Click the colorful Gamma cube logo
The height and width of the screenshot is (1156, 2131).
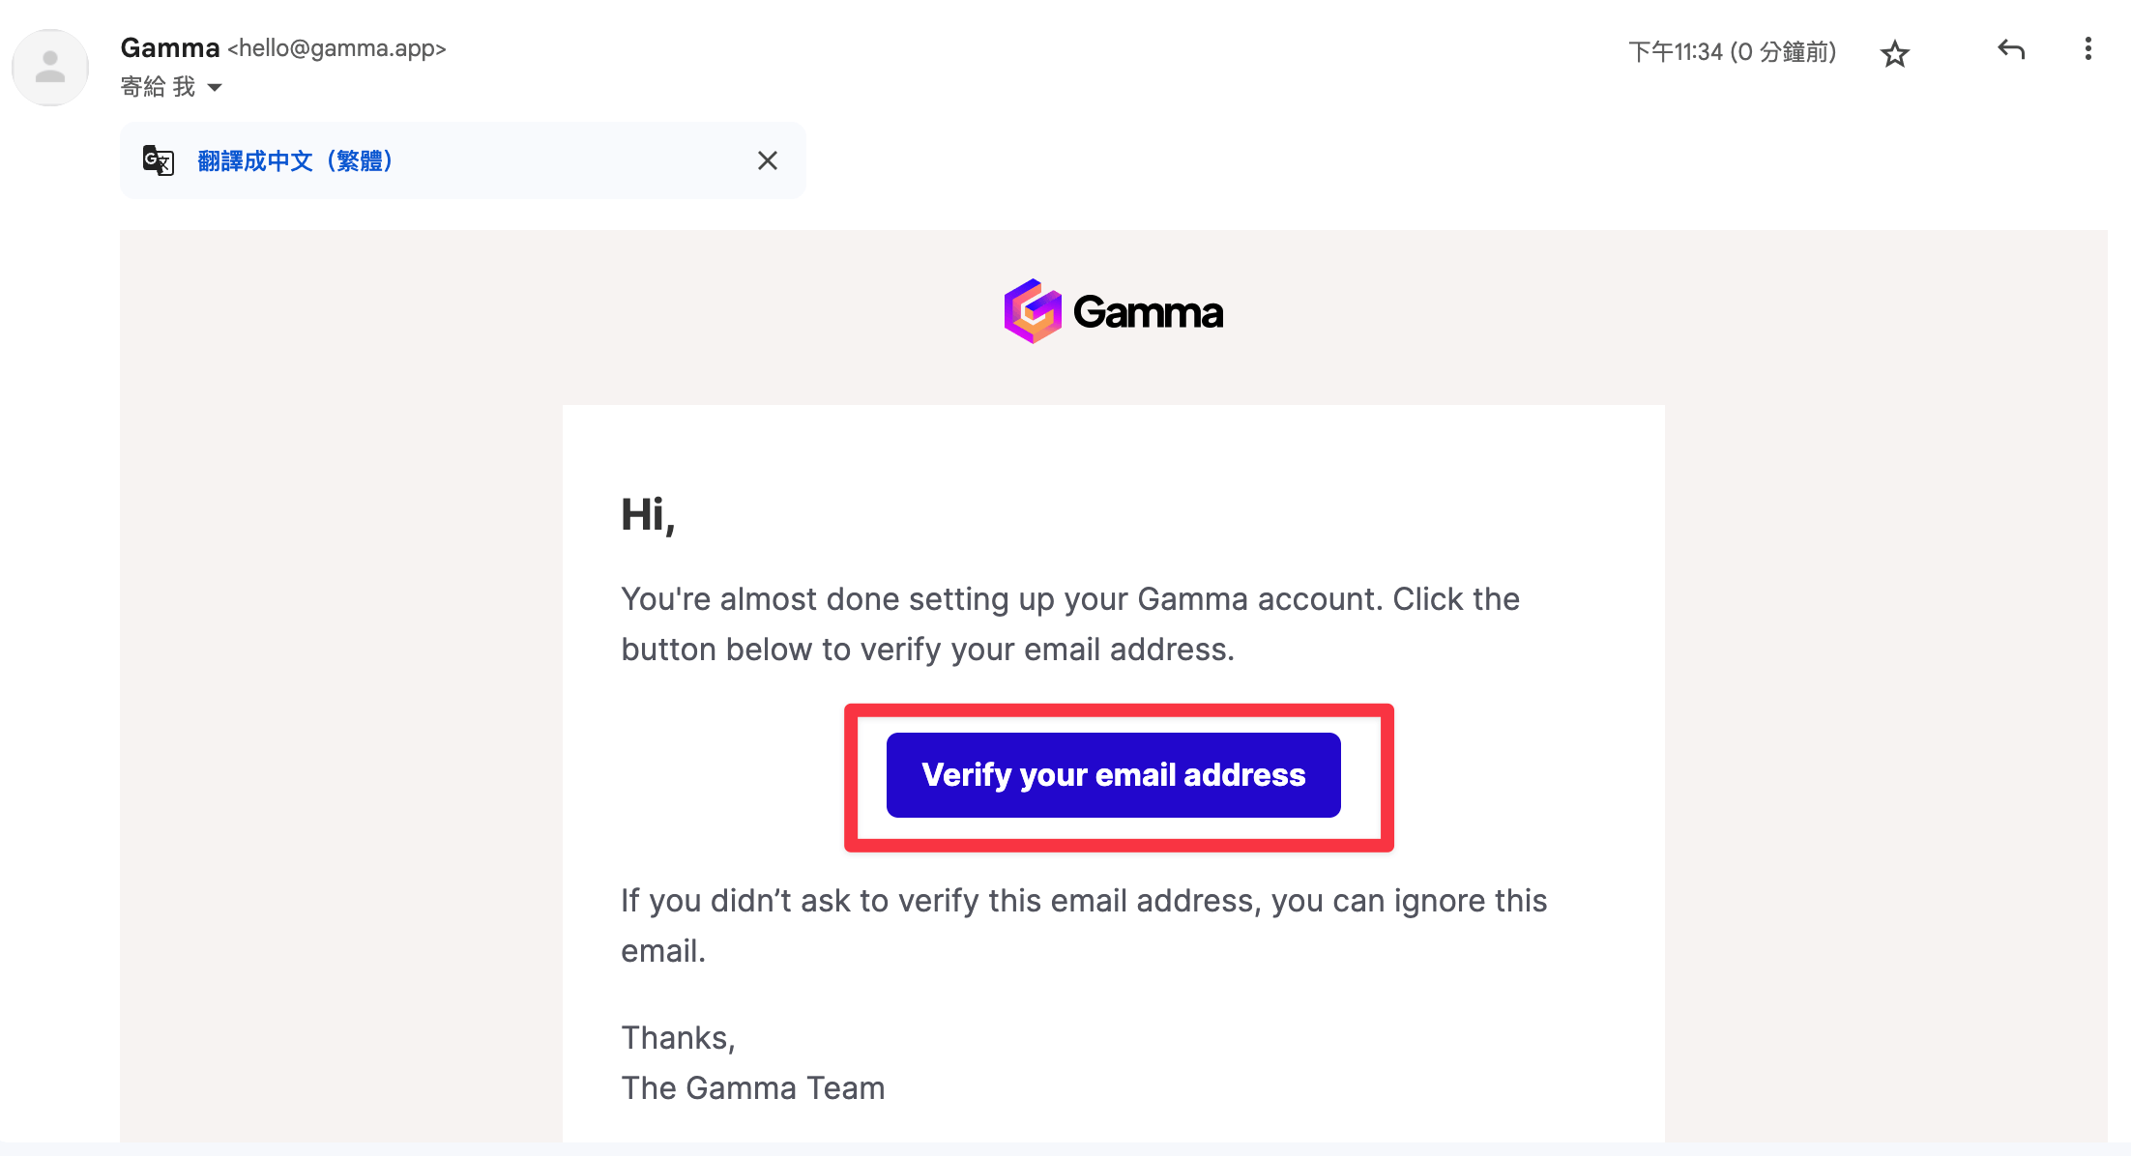tap(1033, 311)
